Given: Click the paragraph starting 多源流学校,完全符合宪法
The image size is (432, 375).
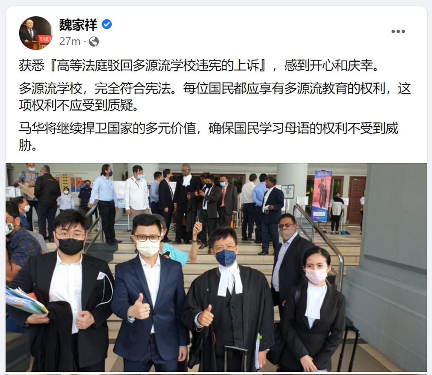Looking at the screenshot, I should (x=215, y=97).
